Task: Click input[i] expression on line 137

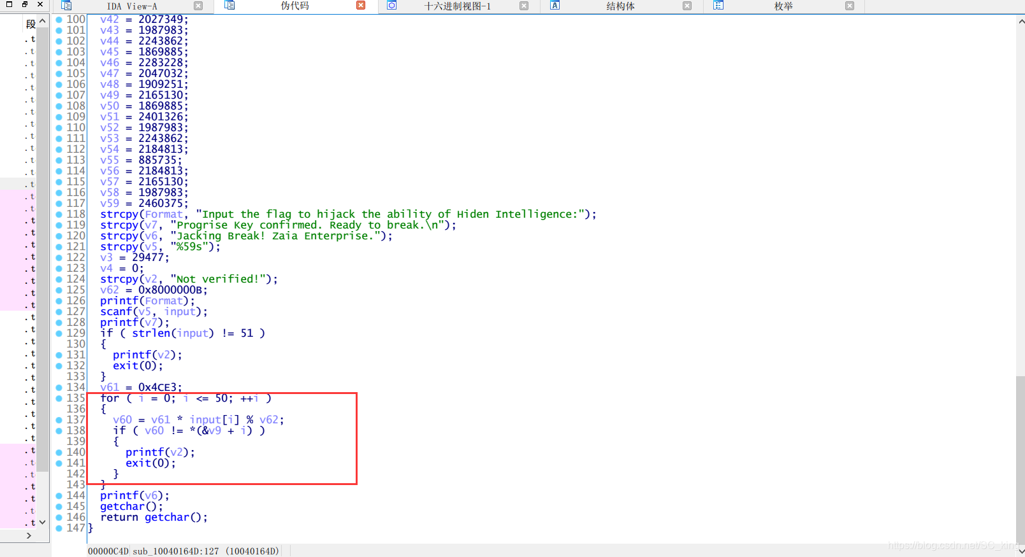Action: [x=215, y=420]
